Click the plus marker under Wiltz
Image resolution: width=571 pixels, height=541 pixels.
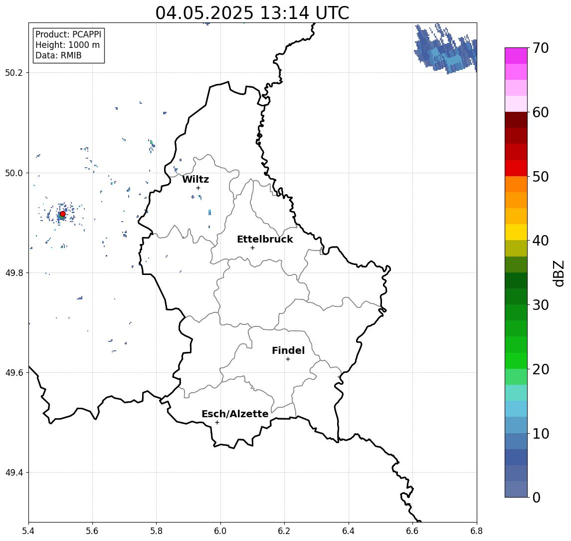(x=198, y=188)
